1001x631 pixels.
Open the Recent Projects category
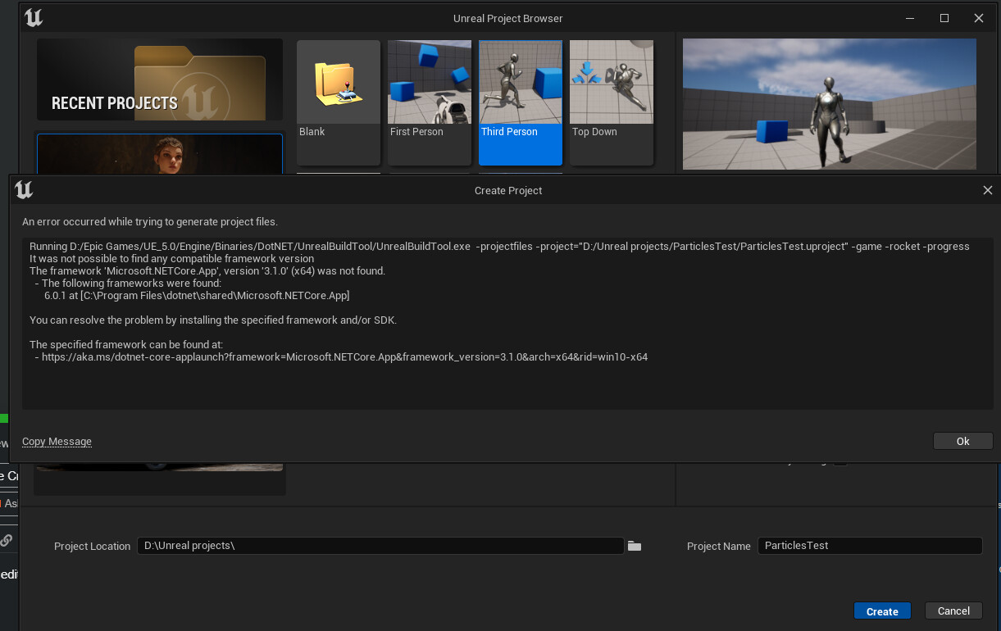coord(160,79)
